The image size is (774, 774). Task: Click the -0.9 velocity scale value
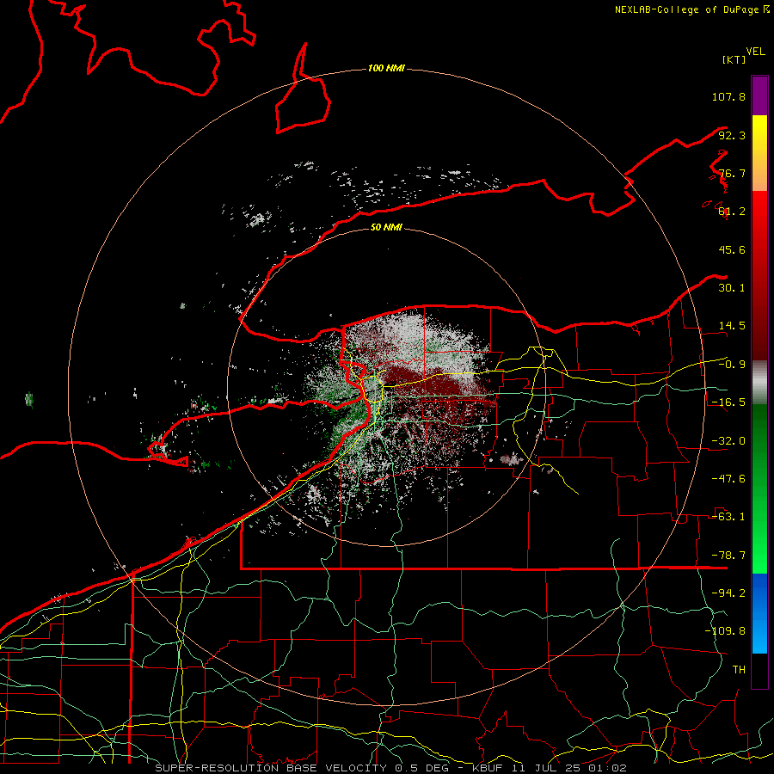point(732,365)
